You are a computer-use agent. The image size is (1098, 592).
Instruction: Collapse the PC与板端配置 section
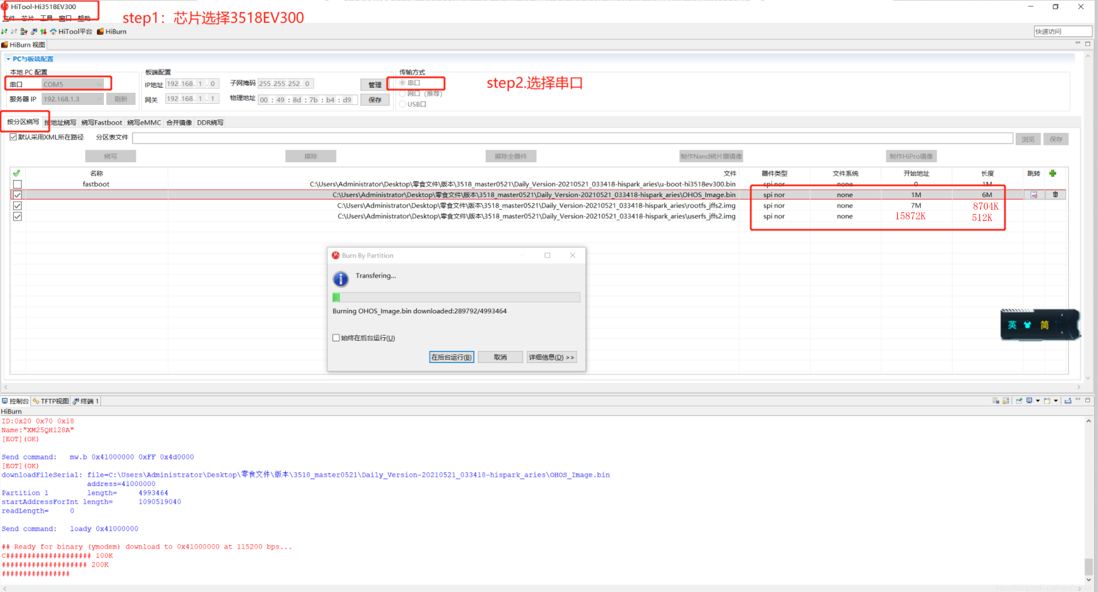[7, 59]
